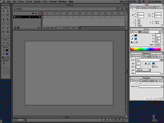Open the Alpha value arrow in Mixer
Image resolution: width=164 pixels, height=123 pixels.
click(x=162, y=45)
